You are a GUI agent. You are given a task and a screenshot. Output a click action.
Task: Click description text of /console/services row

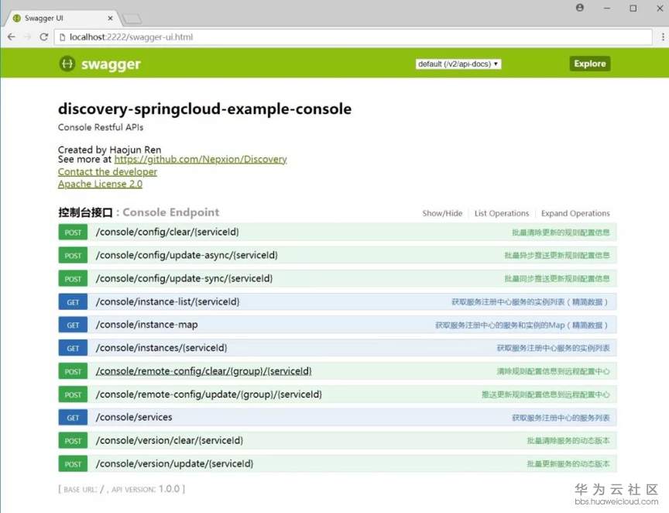561,418
